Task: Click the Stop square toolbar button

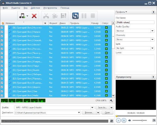Action: click(x=93, y=16)
